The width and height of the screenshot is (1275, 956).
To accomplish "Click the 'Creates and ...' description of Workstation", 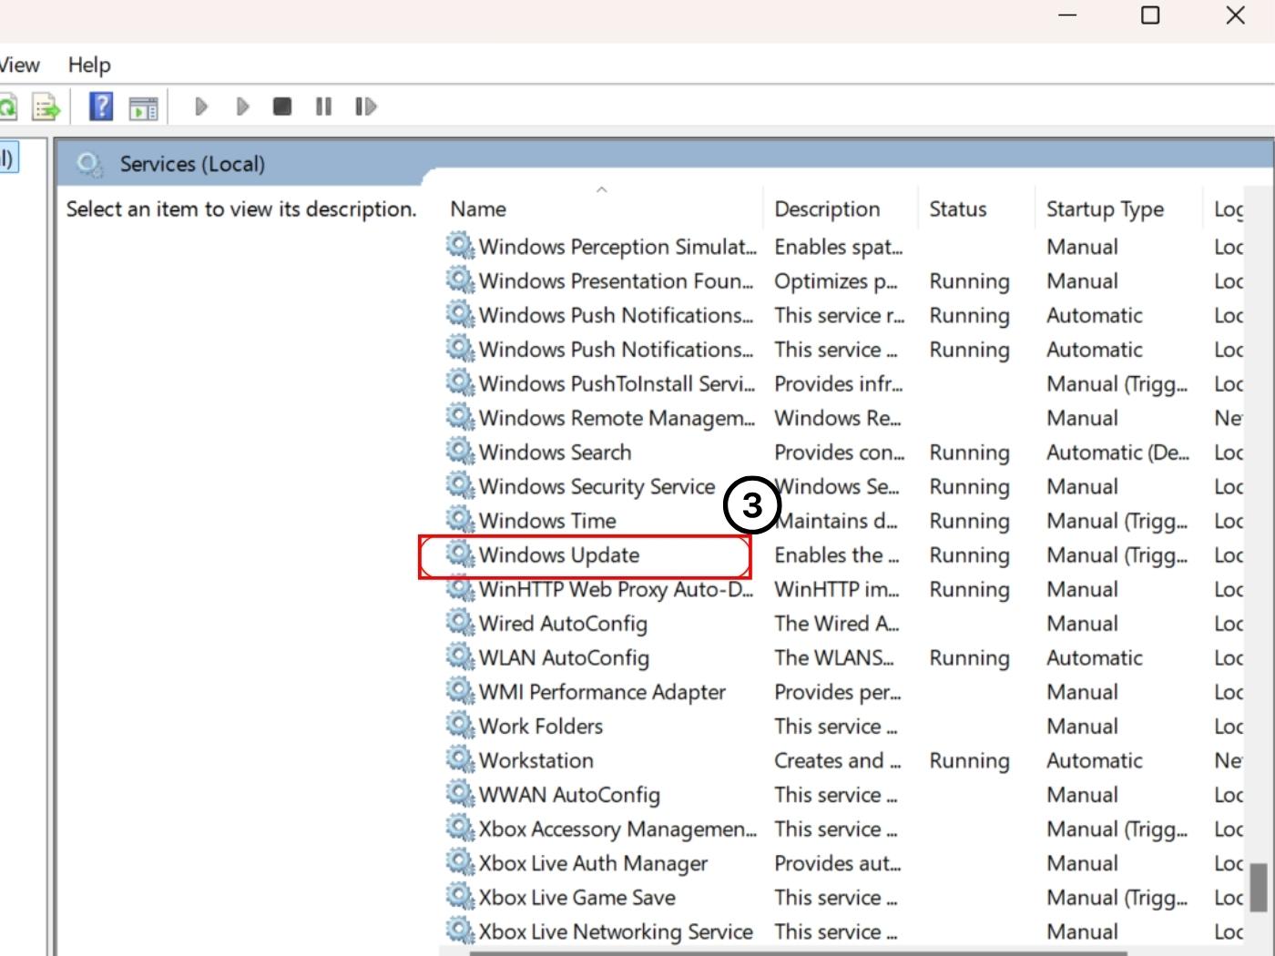I will point(837,760).
